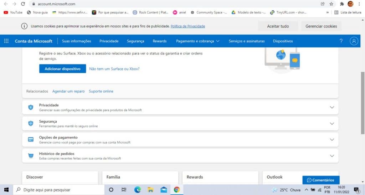This screenshot has width=365, height=195.
Task: Reload the page in Chrome
Action: (x=23, y=4)
